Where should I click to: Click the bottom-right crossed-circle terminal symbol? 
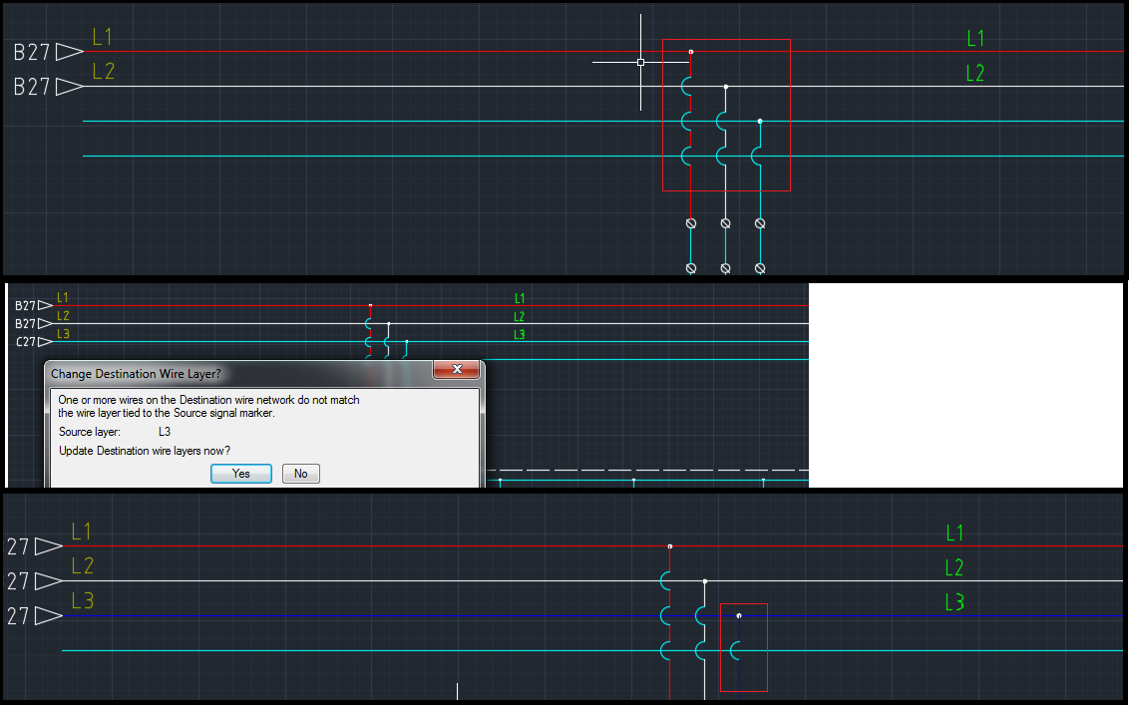[x=759, y=266]
